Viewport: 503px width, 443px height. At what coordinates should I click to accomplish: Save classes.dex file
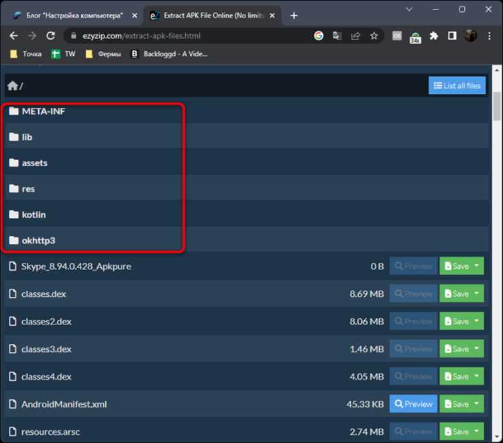click(x=455, y=294)
